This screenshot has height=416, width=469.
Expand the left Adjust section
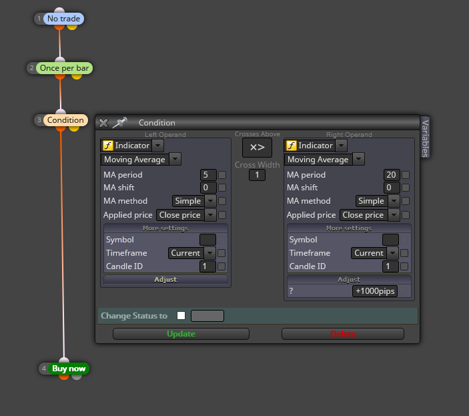(x=165, y=279)
